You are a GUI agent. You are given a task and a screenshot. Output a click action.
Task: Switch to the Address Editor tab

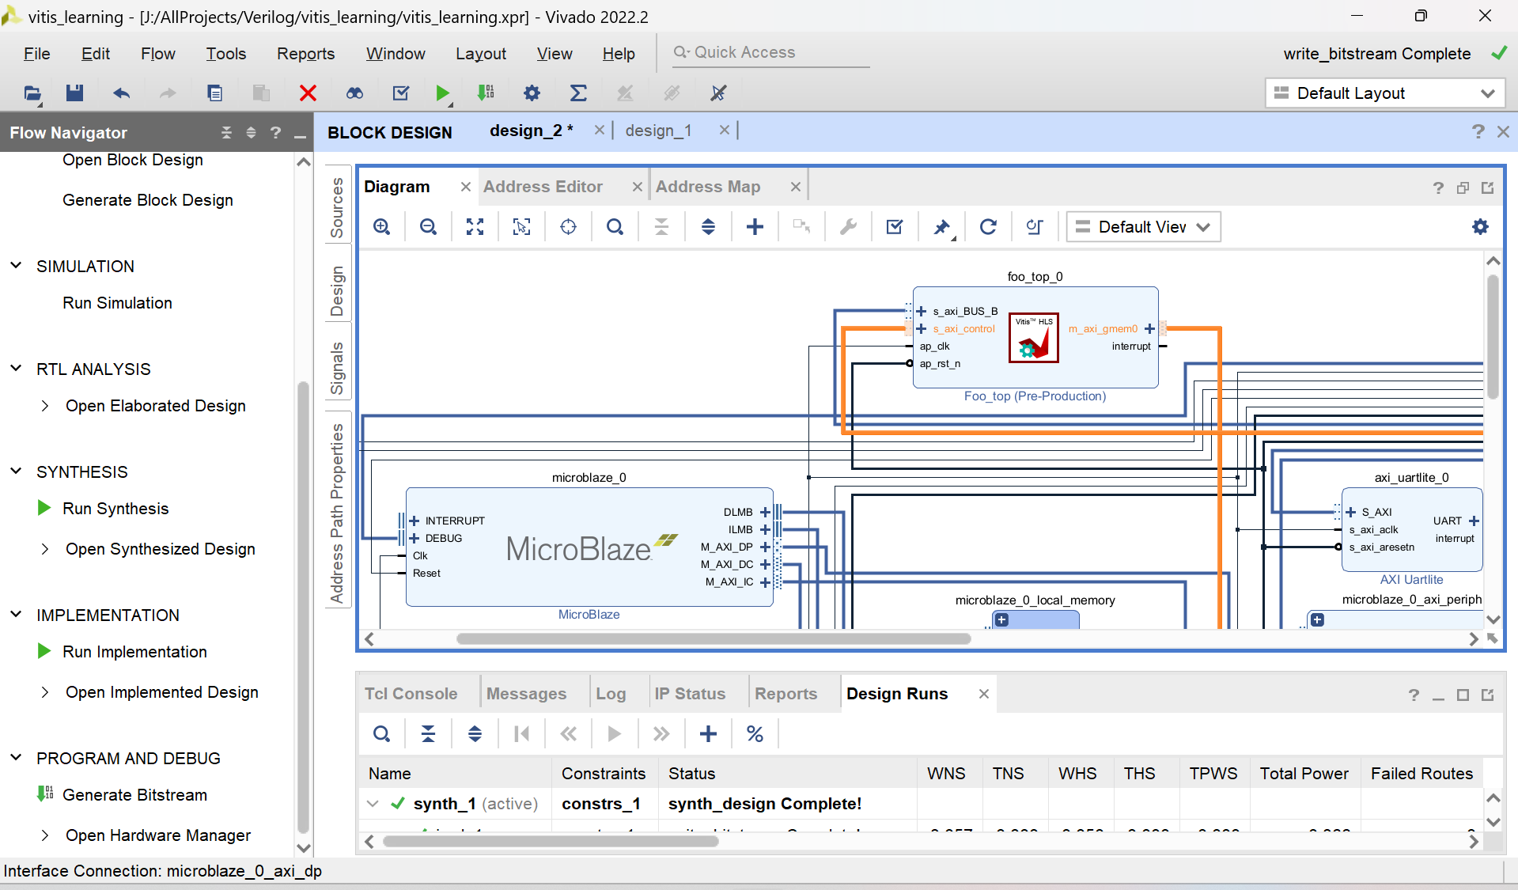click(x=543, y=187)
